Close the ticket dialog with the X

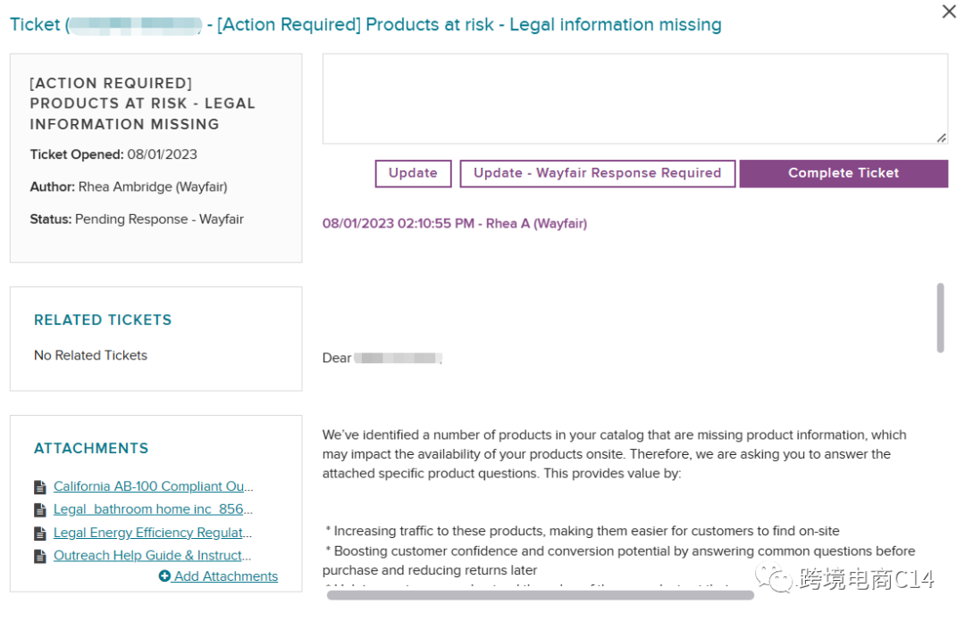click(x=948, y=12)
